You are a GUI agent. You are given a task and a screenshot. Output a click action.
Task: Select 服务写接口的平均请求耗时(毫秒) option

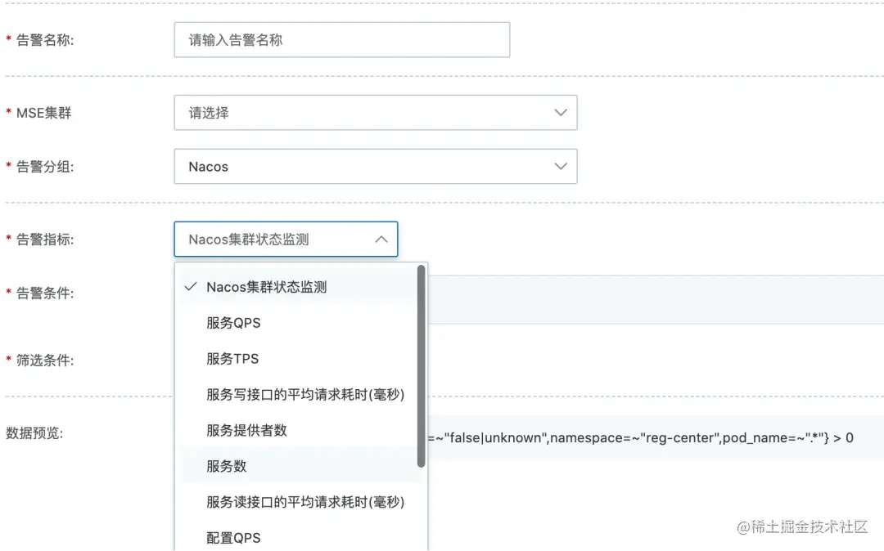point(299,395)
